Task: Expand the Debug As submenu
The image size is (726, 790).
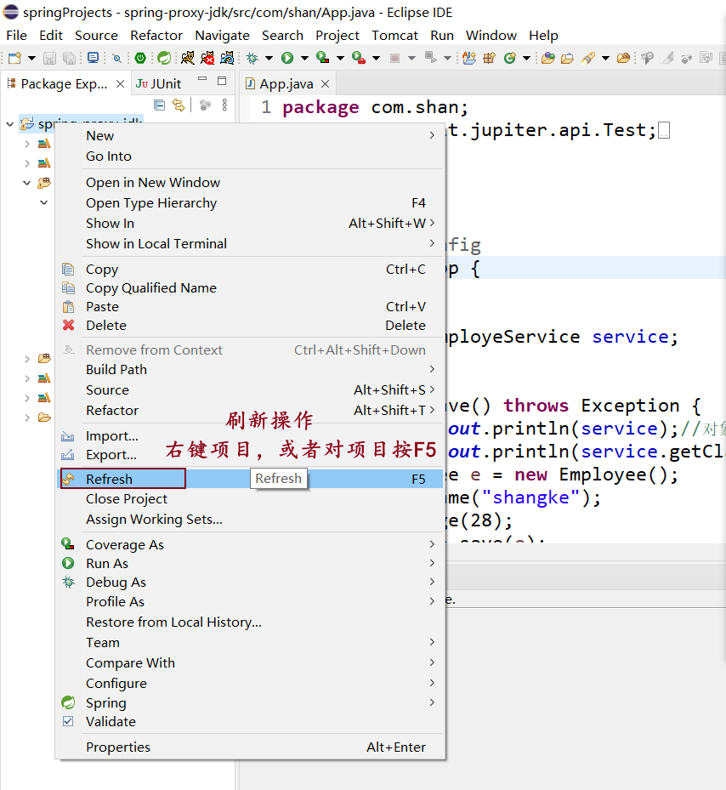Action: [251, 582]
